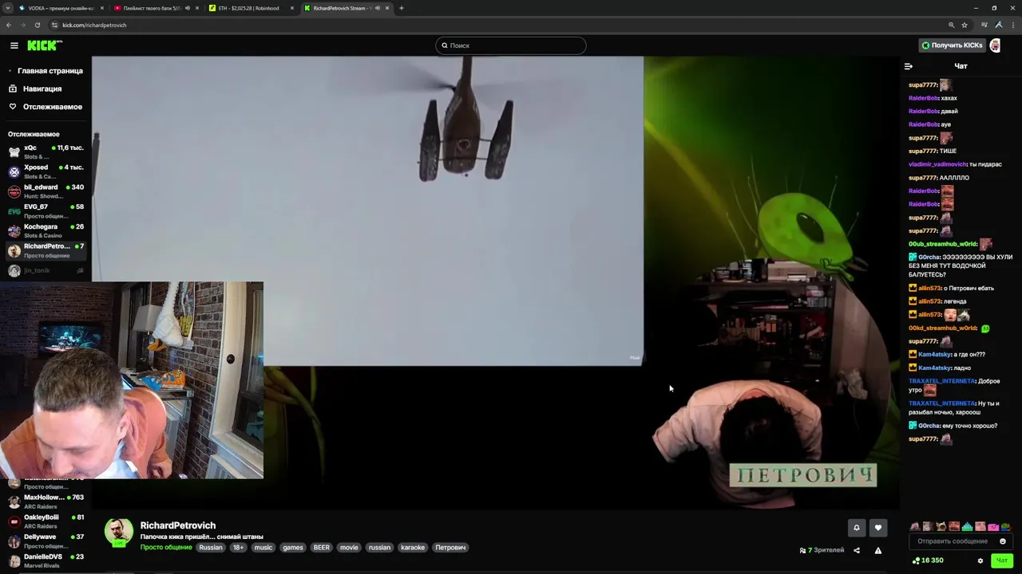Open a new browser tab
Viewport: 1022px width, 574px height.
coord(401,8)
